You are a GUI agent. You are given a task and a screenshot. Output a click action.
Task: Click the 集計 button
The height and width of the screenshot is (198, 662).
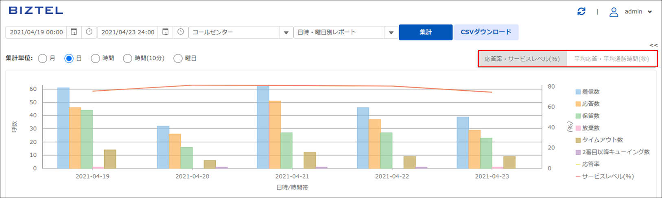coord(426,32)
